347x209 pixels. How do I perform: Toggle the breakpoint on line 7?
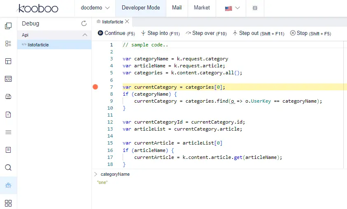coord(95,87)
